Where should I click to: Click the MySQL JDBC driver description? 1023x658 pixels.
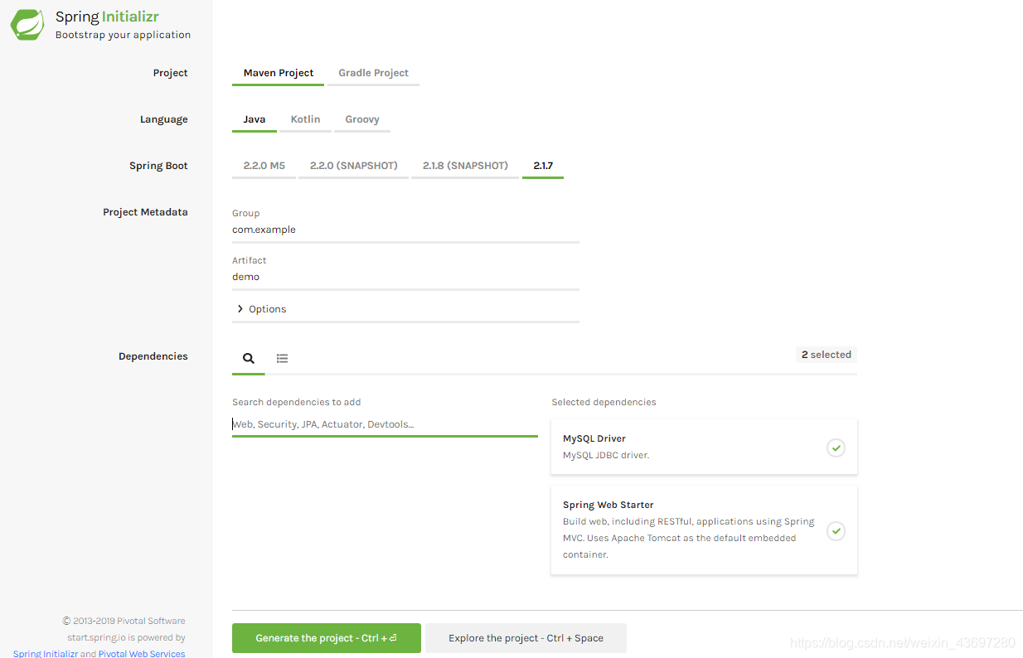pyautogui.click(x=606, y=455)
